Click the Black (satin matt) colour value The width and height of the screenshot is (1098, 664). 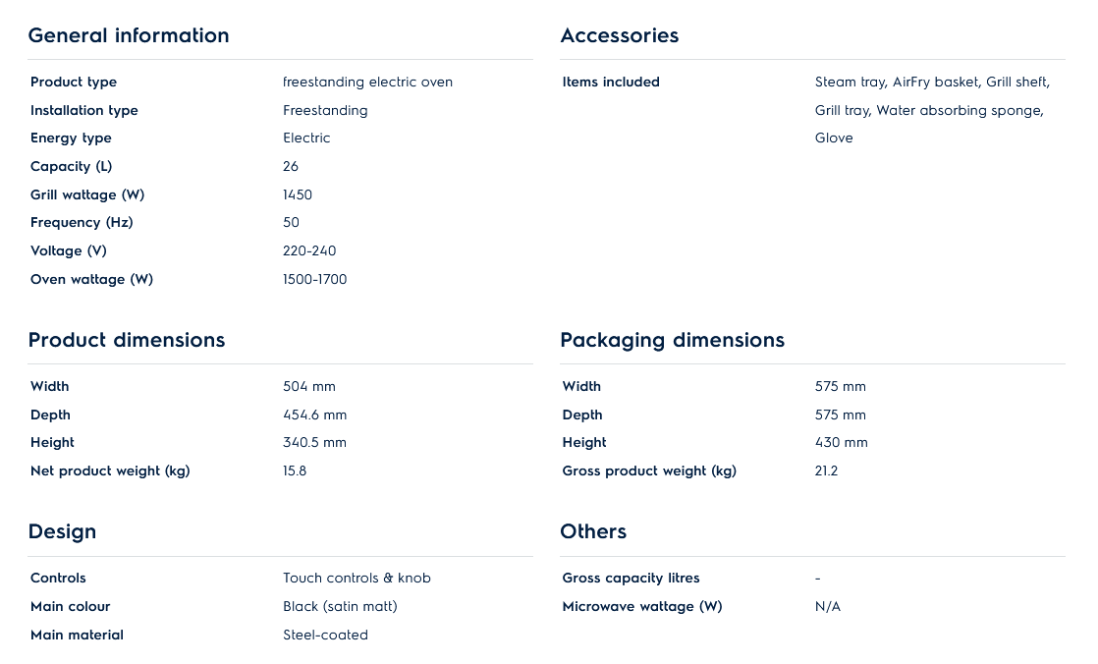[341, 606]
